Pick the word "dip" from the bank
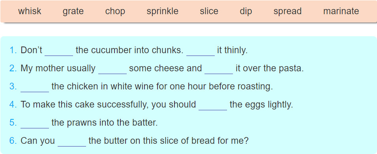The image size is (377, 154). [x=246, y=11]
